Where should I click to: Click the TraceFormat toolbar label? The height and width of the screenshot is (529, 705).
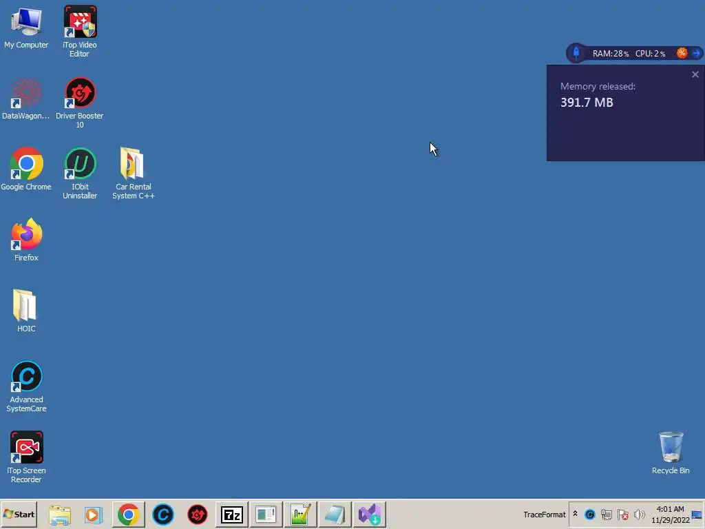pyautogui.click(x=544, y=515)
